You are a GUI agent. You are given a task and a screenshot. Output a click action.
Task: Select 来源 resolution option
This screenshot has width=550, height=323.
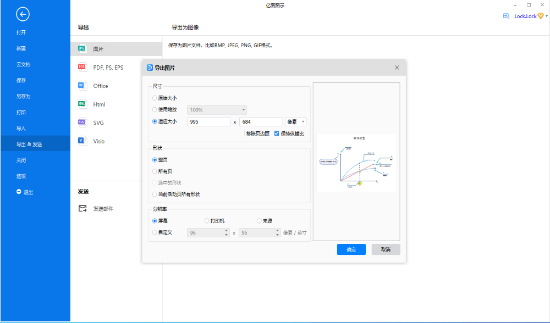[x=259, y=221]
